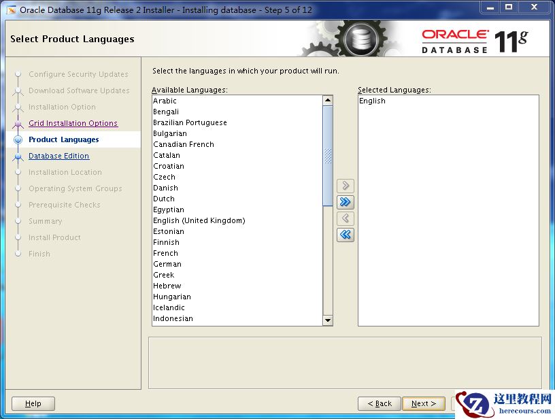
Task: Select Bulgarian in available languages
Action: pyautogui.click(x=237, y=133)
